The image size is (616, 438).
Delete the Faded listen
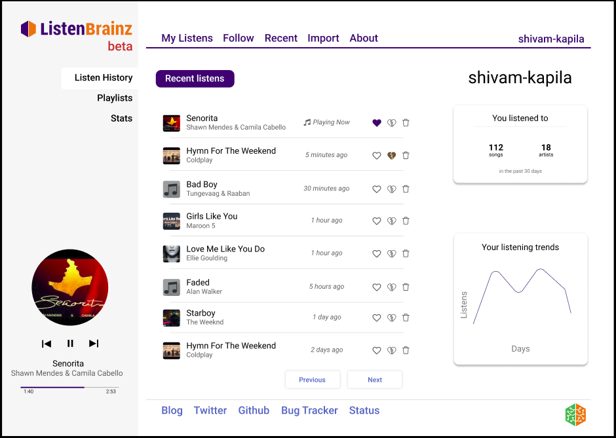(406, 287)
